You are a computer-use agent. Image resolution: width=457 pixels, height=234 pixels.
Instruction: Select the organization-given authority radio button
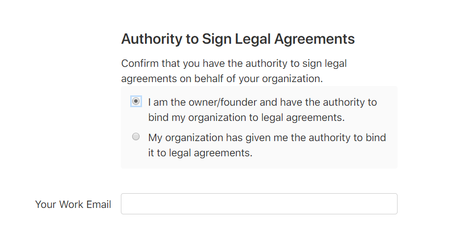click(136, 137)
